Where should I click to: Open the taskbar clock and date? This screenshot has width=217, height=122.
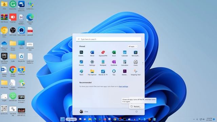(x=209, y=119)
